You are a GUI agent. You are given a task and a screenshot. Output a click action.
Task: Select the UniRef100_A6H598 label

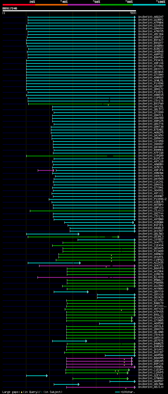click(x=151, y=323)
